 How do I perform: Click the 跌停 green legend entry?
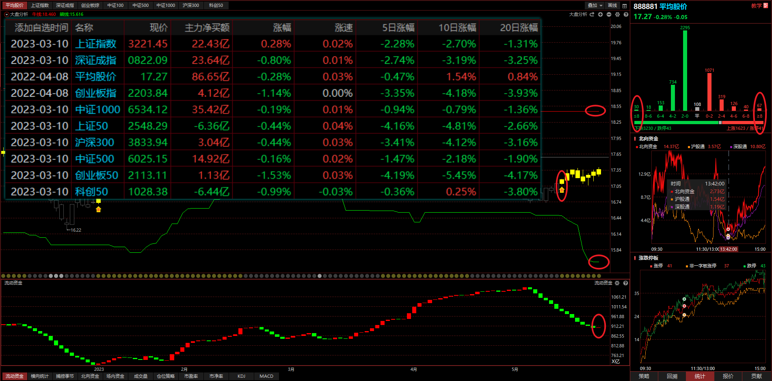click(754, 266)
